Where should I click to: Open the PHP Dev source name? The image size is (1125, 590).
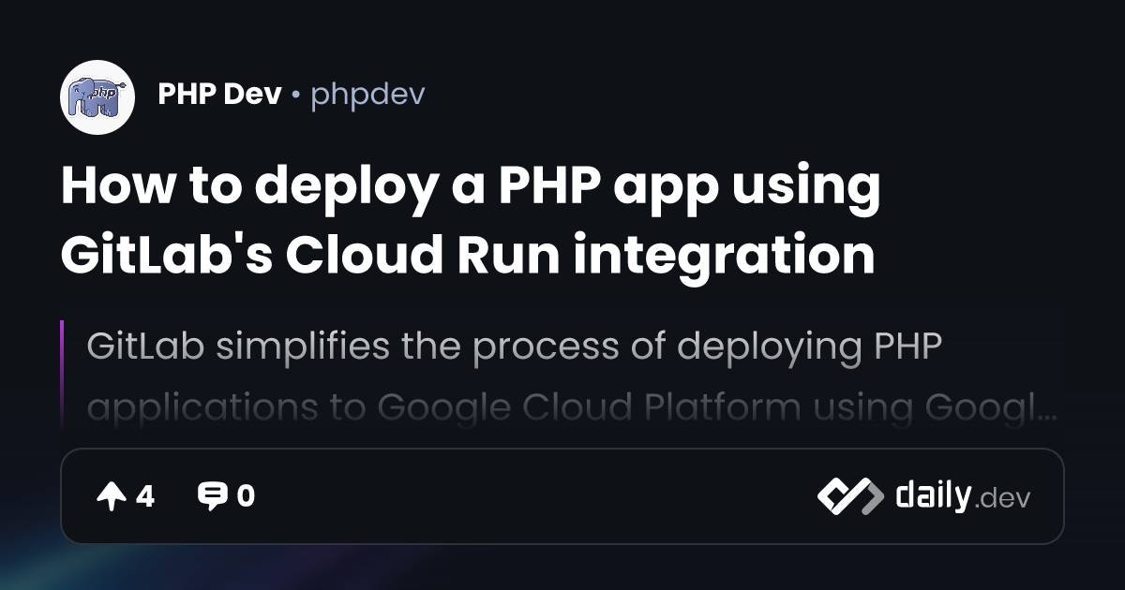pyautogui.click(x=219, y=94)
